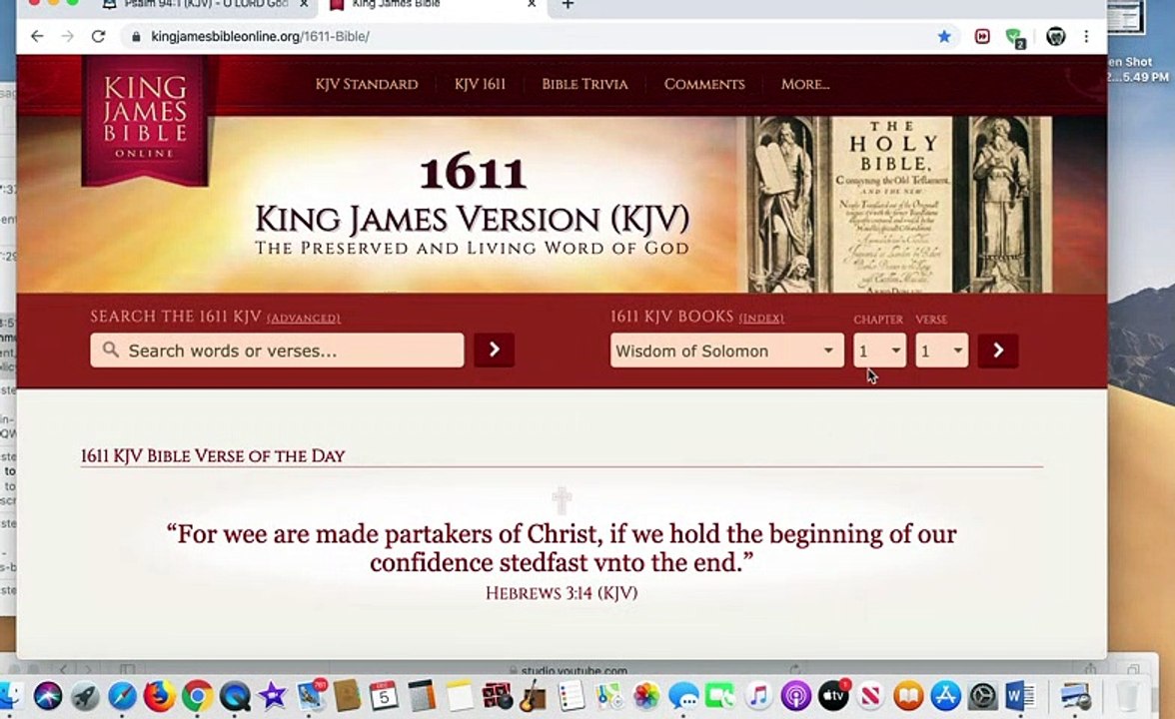Viewport: 1175px width, 719px height.
Task: Open the KJV Standard menu
Action: point(367,84)
